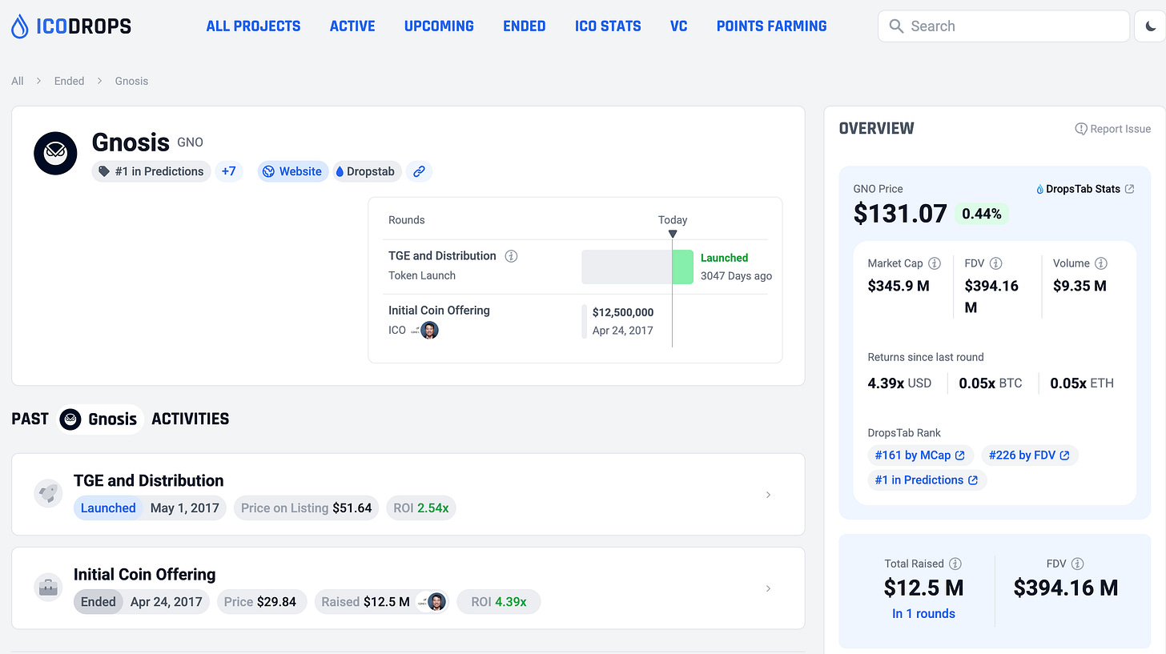Viewport: 1166px width, 654px height.
Task: Open DropsTab Stats external link
Action: (x=1085, y=189)
